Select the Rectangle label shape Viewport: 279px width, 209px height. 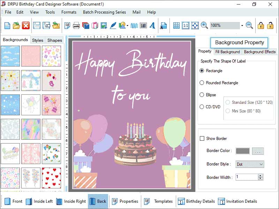(x=203, y=71)
